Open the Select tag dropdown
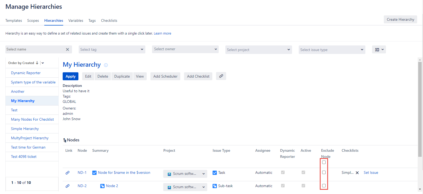 [x=112, y=49]
